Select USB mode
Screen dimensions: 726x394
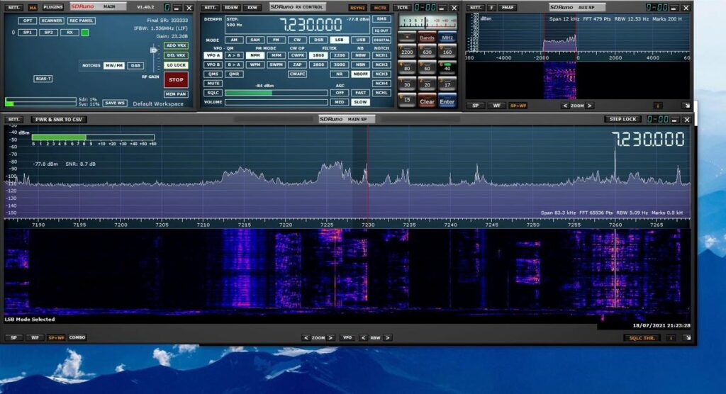(360, 40)
